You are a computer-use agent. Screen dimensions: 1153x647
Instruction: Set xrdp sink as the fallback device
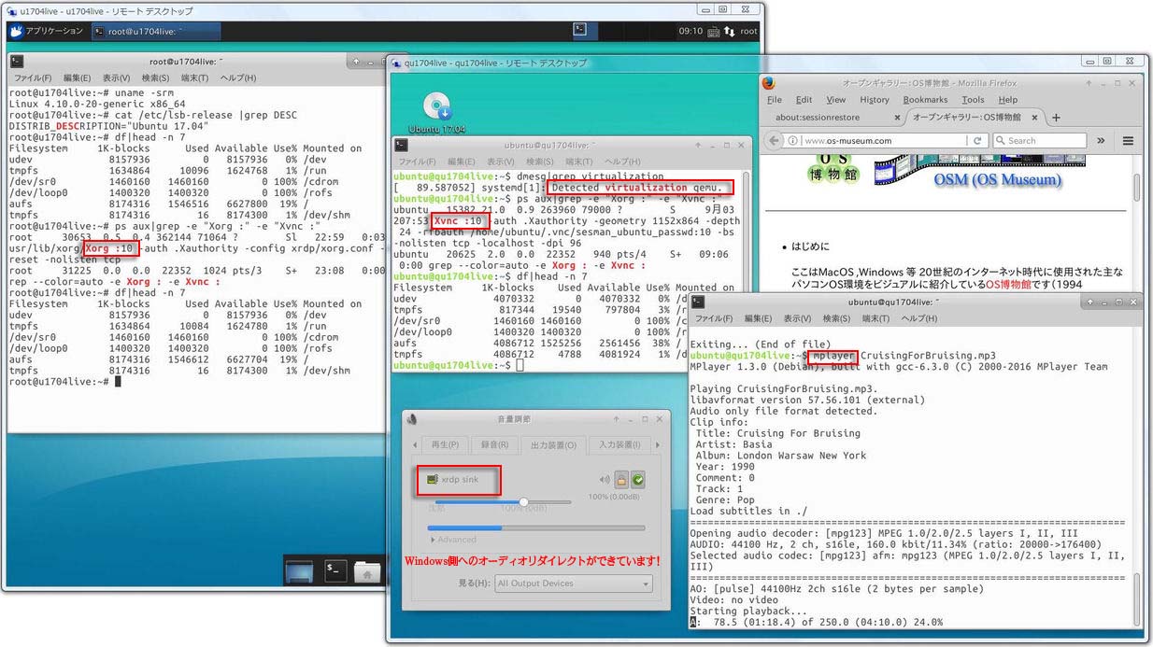(637, 480)
